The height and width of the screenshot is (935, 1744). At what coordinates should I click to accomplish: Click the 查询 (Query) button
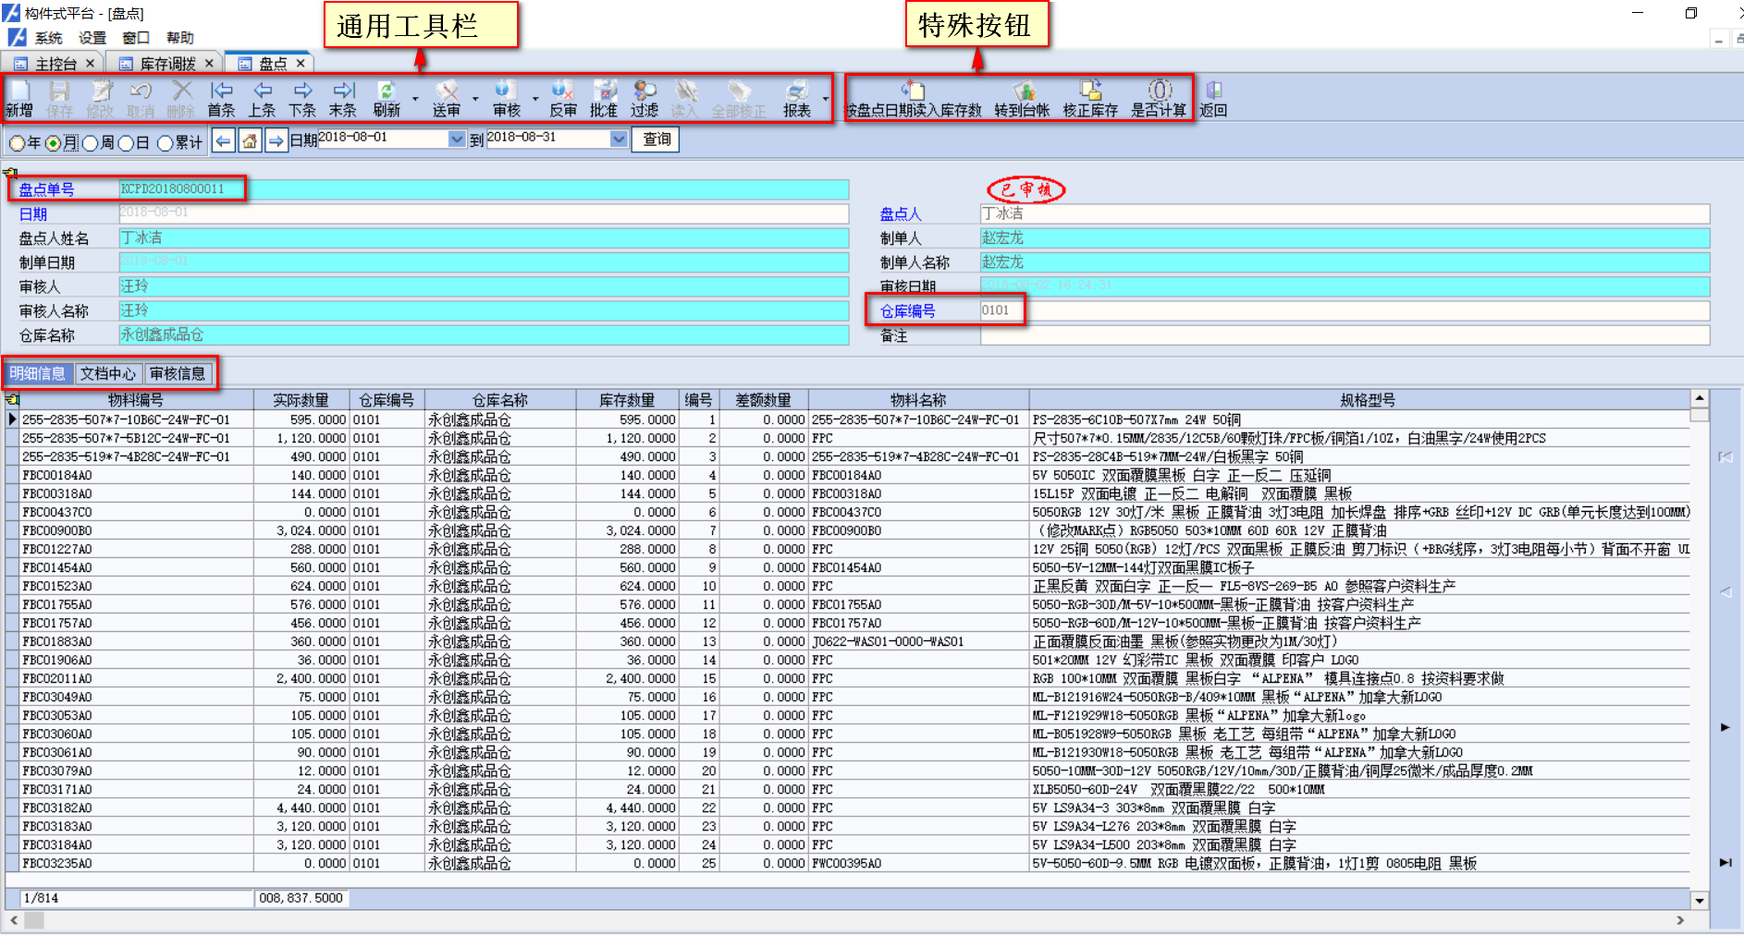(x=657, y=140)
